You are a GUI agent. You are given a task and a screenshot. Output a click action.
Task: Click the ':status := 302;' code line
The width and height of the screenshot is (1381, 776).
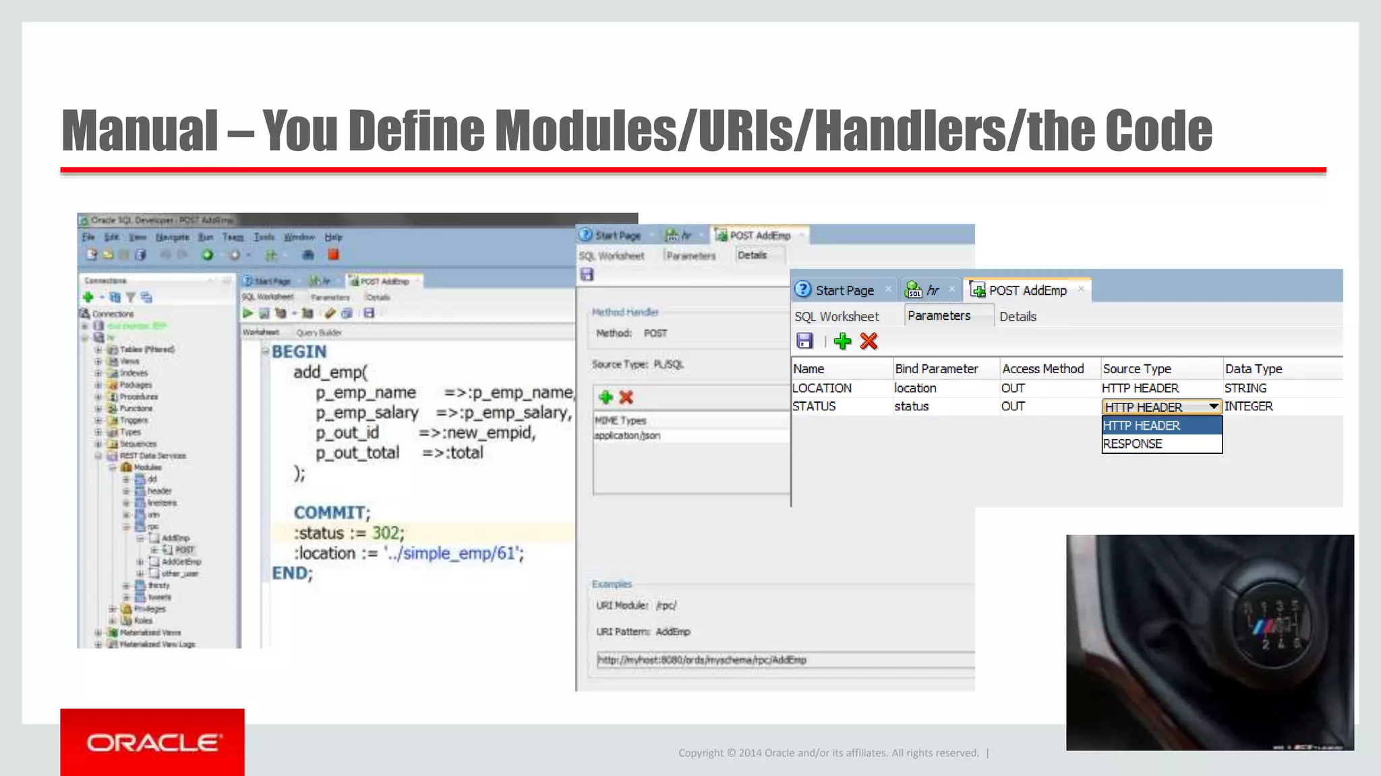pos(349,533)
